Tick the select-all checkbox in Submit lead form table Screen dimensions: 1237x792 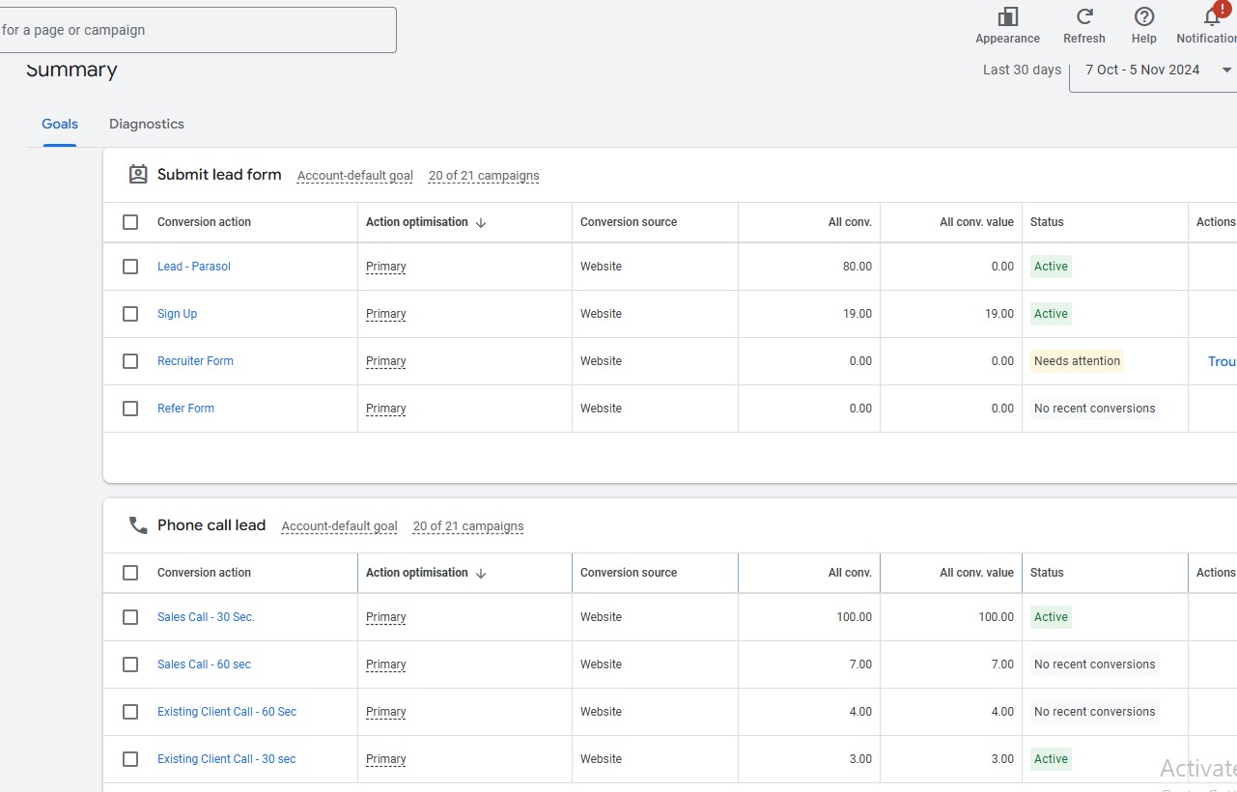tap(130, 221)
